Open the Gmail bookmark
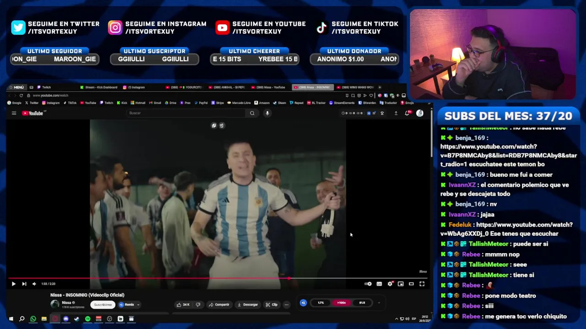This screenshot has width=586, height=329. point(155,103)
